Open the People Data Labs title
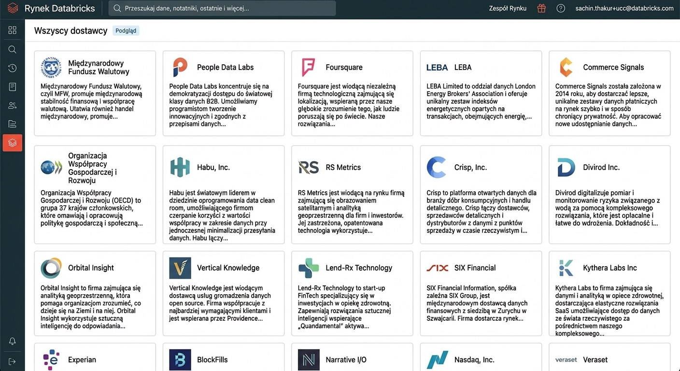Image resolution: width=680 pixels, height=371 pixels. click(x=225, y=67)
